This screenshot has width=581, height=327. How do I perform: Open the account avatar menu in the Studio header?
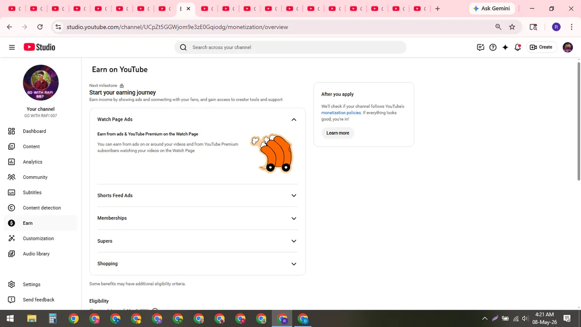(567, 47)
